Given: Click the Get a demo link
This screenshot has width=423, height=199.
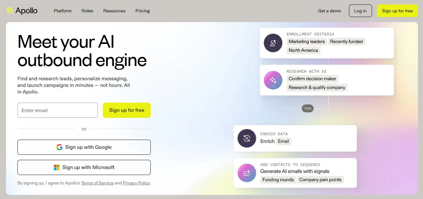Looking at the screenshot, I should tap(330, 11).
